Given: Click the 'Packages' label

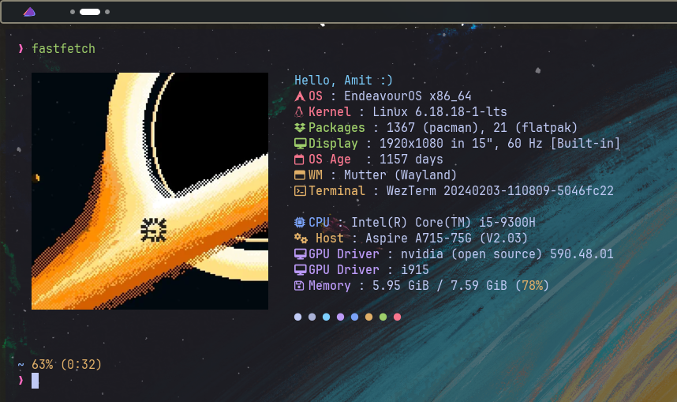Looking at the screenshot, I should tap(337, 127).
